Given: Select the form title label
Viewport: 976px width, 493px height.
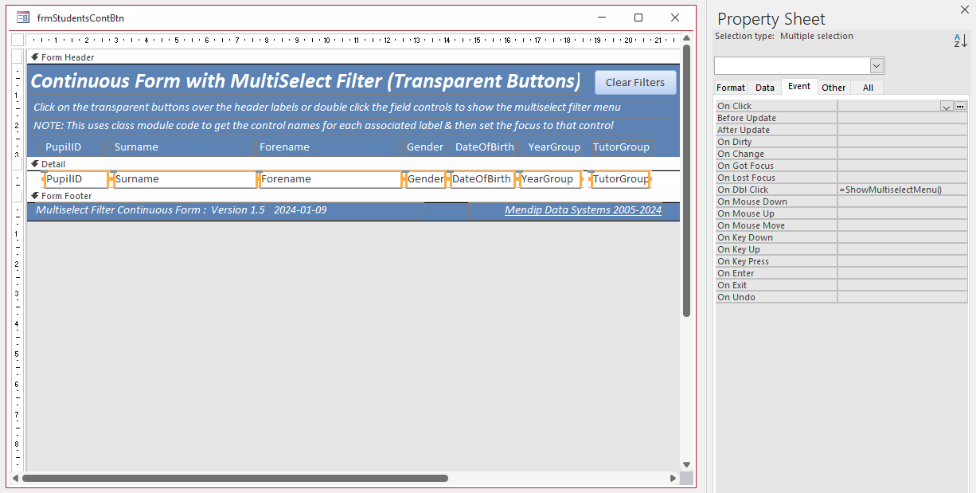Looking at the screenshot, I should (306, 81).
